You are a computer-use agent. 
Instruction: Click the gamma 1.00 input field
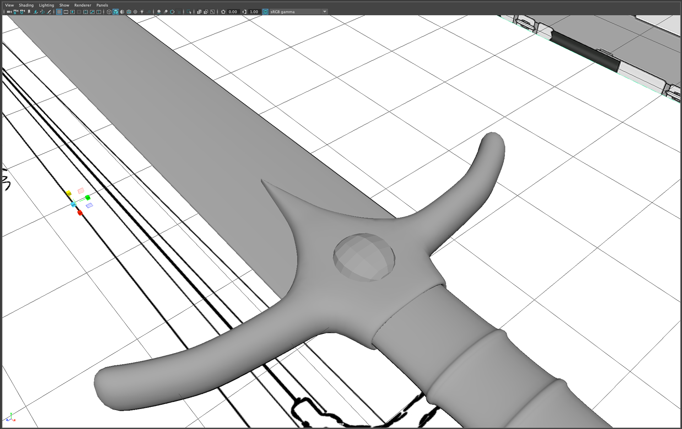pyautogui.click(x=254, y=12)
